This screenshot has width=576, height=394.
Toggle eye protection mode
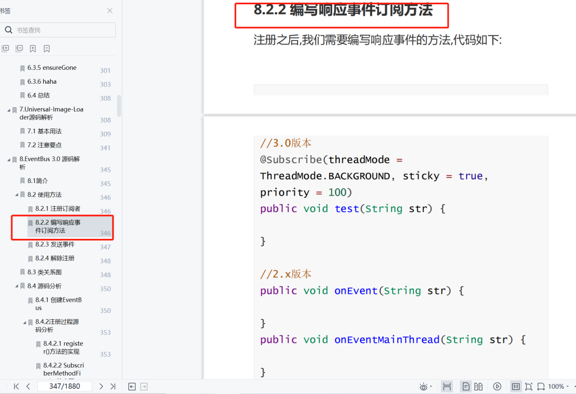pos(423,387)
